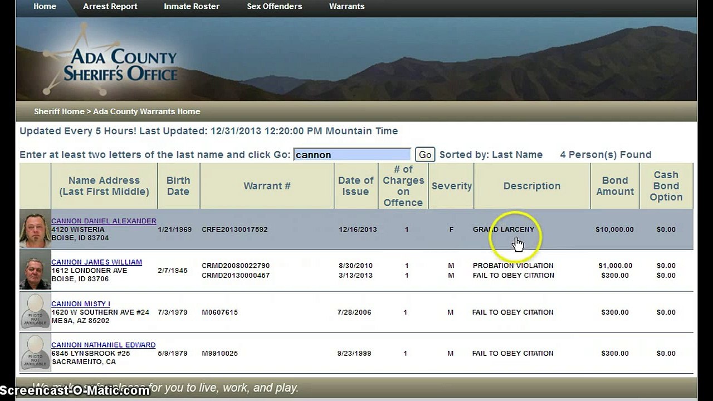Open CANNON NATHANIEL EDWARD record link
This screenshot has width=713, height=401.
(103, 345)
